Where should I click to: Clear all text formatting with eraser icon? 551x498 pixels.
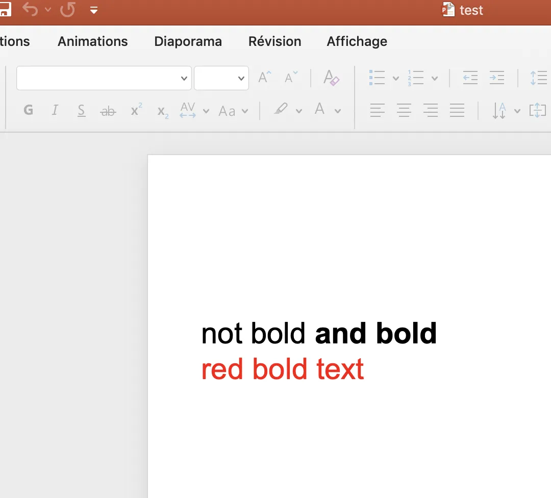331,78
